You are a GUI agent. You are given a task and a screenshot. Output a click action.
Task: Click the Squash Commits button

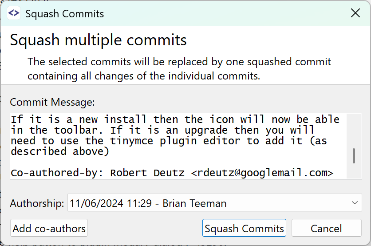244,228
